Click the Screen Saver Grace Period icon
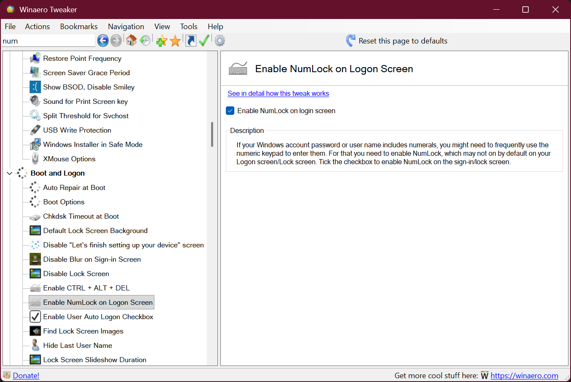Viewport: 571px width, 382px height. [35, 73]
